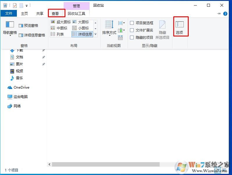
Task: Select Extra large icons (超大图标) layout
Action: 61,22
